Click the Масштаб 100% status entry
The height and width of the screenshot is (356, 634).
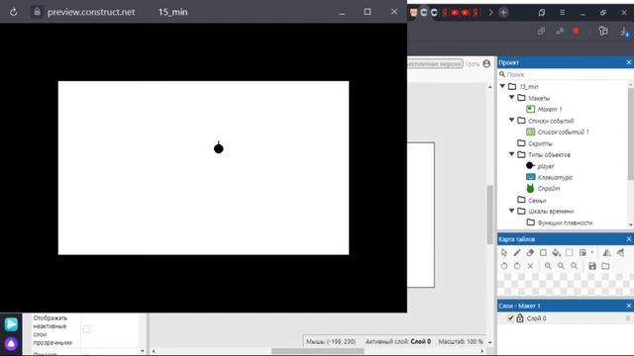click(461, 341)
